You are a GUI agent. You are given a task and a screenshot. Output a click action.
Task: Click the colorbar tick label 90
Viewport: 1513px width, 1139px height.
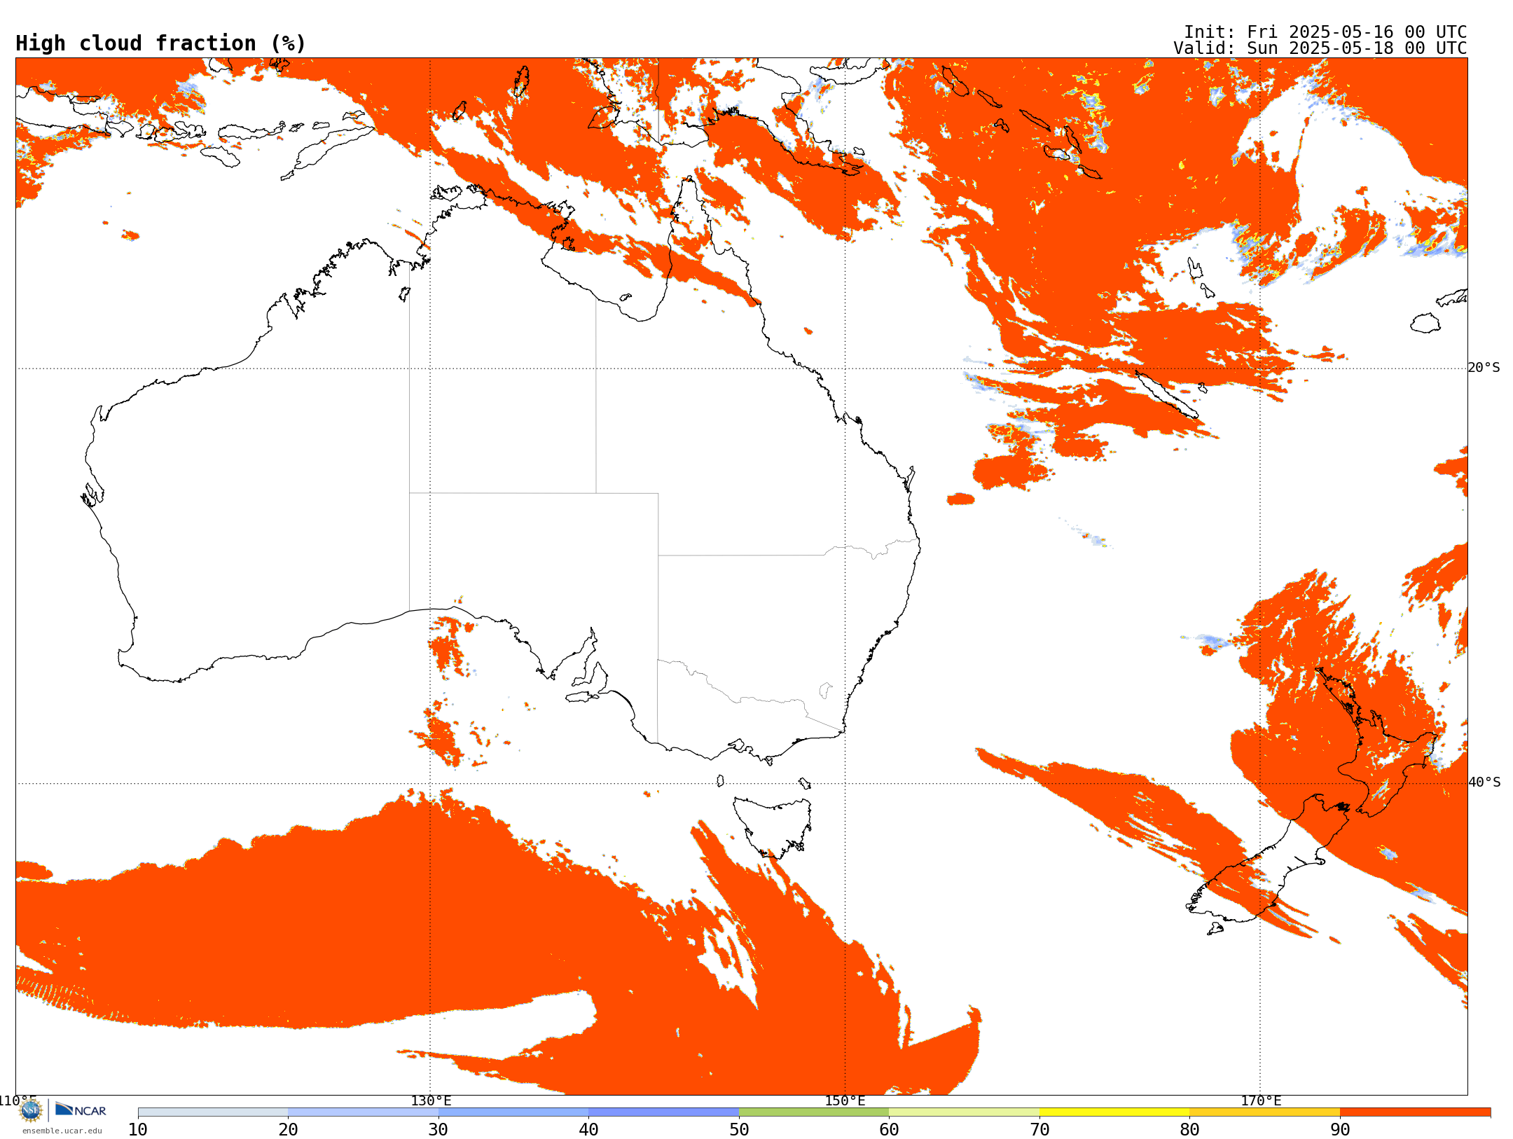click(x=1340, y=1130)
